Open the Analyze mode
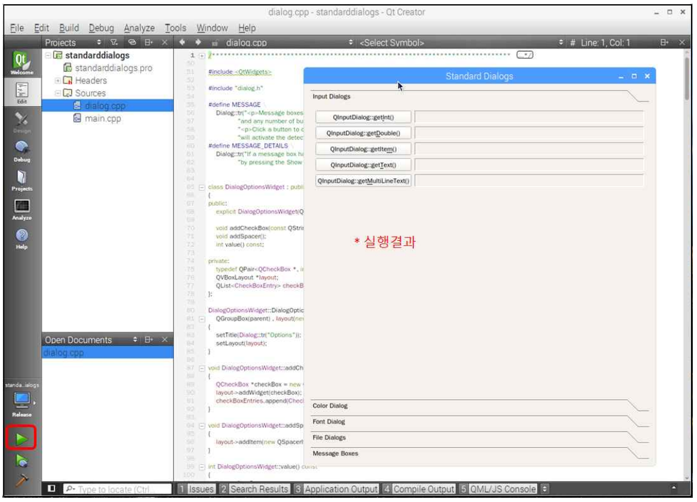697x502 pixels. point(21,209)
